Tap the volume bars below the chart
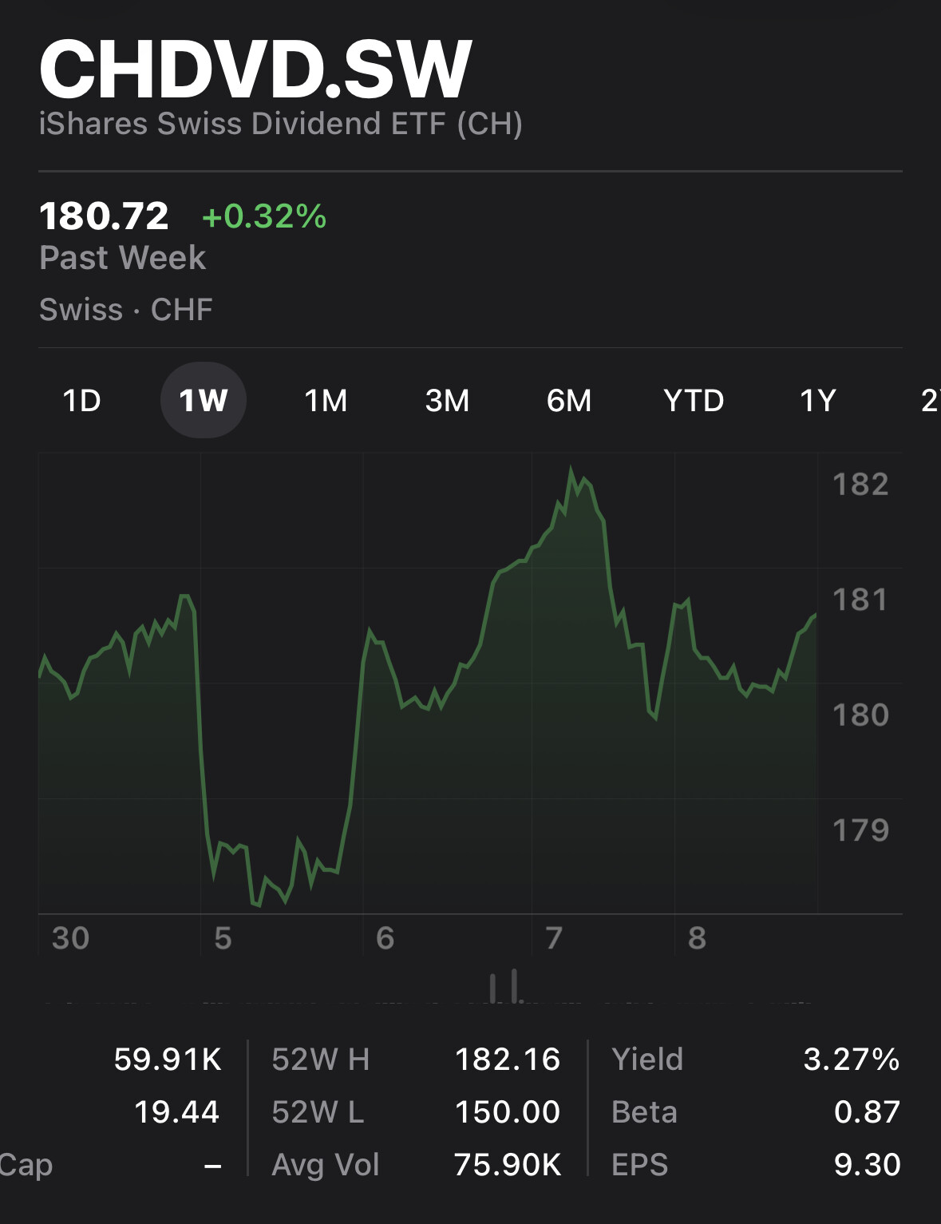 pyautogui.click(x=505, y=988)
